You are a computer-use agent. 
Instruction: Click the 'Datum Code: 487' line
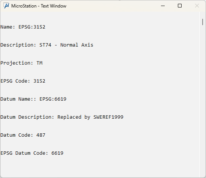pyautogui.click(x=23, y=135)
